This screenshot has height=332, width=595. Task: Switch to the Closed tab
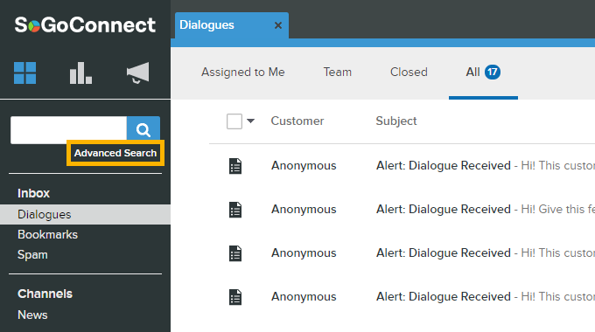click(409, 72)
